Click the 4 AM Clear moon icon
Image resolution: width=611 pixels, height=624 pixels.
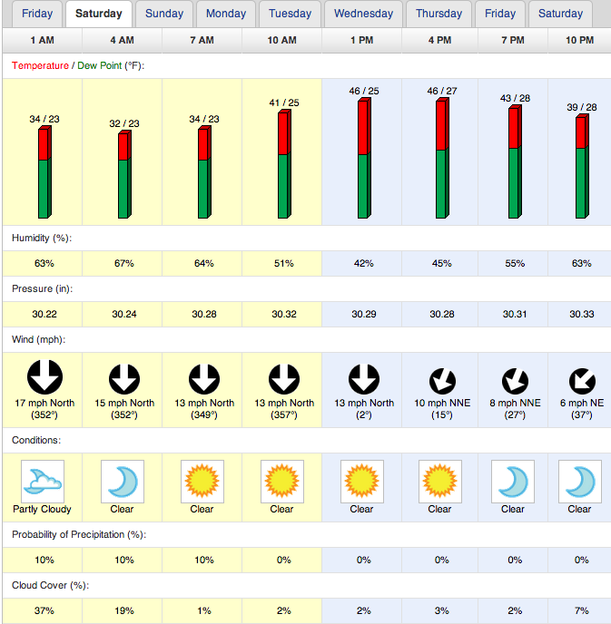click(123, 482)
